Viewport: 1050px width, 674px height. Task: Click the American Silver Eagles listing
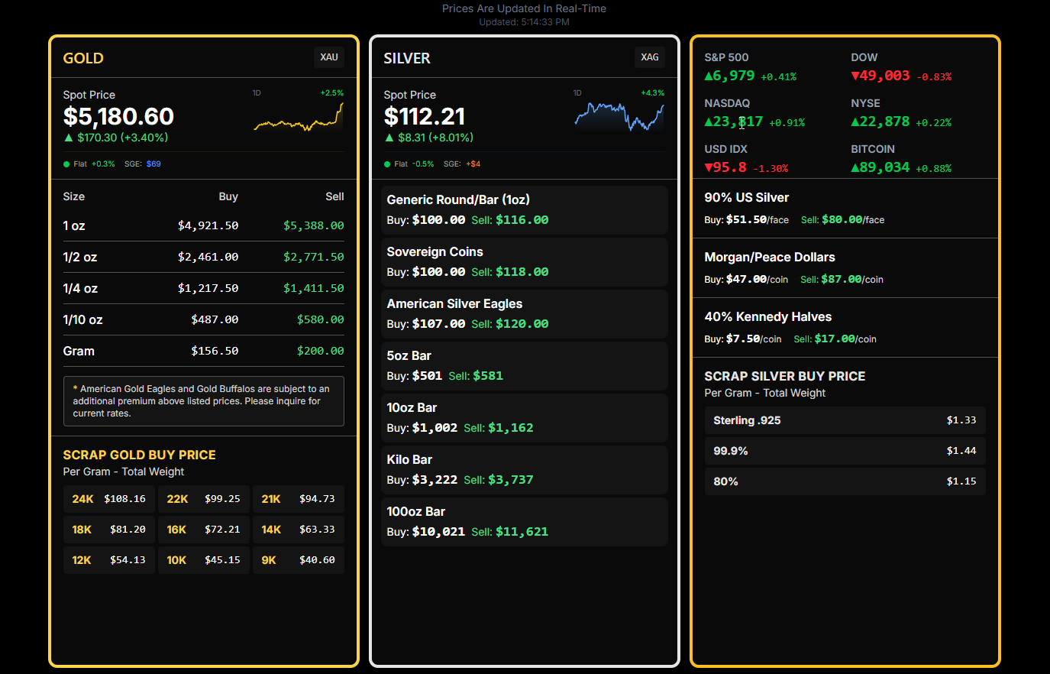(x=524, y=313)
